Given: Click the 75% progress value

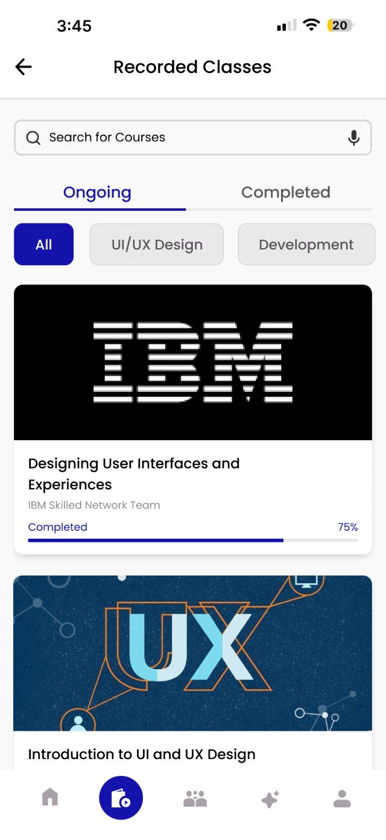Looking at the screenshot, I should pyautogui.click(x=348, y=527).
